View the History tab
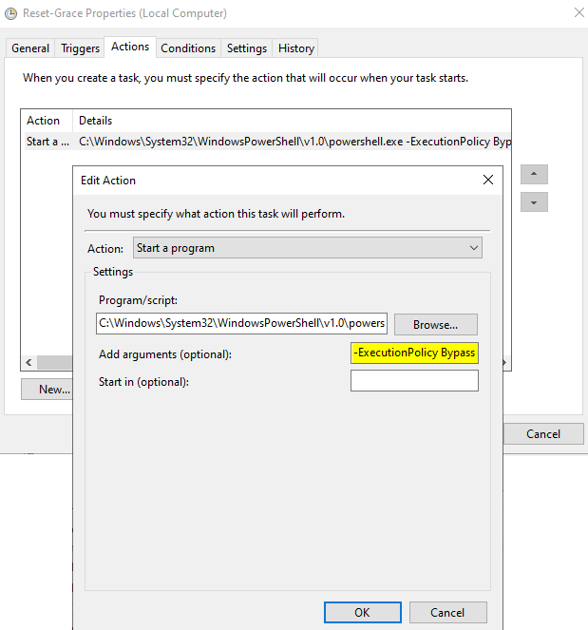 point(296,48)
